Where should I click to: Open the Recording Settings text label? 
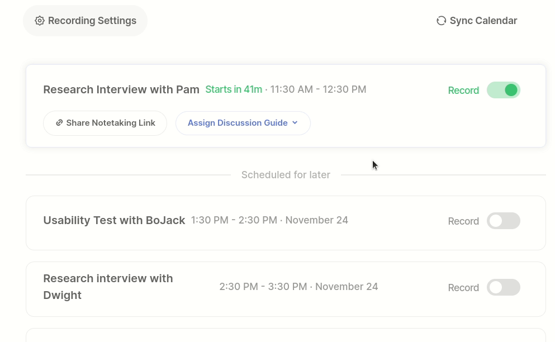pyautogui.click(x=92, y=21)
